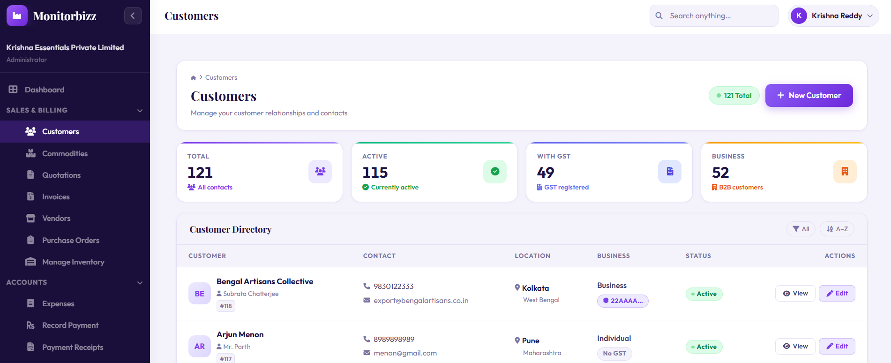Click the 22AAAA... GST badge

point(623,301)
